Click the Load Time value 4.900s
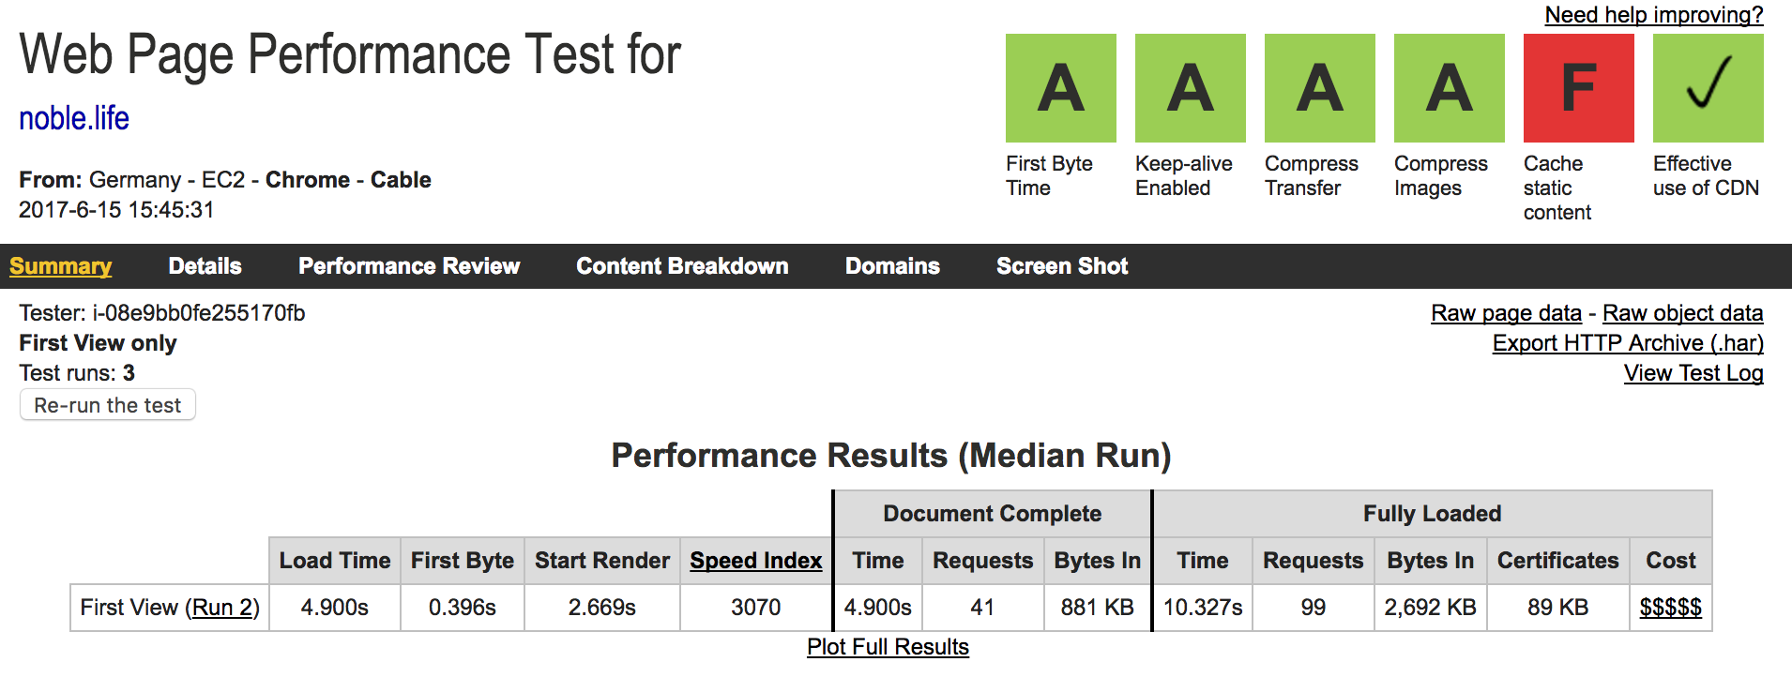This screenshot has width=1792, height=677. click(x=335, y=608)
